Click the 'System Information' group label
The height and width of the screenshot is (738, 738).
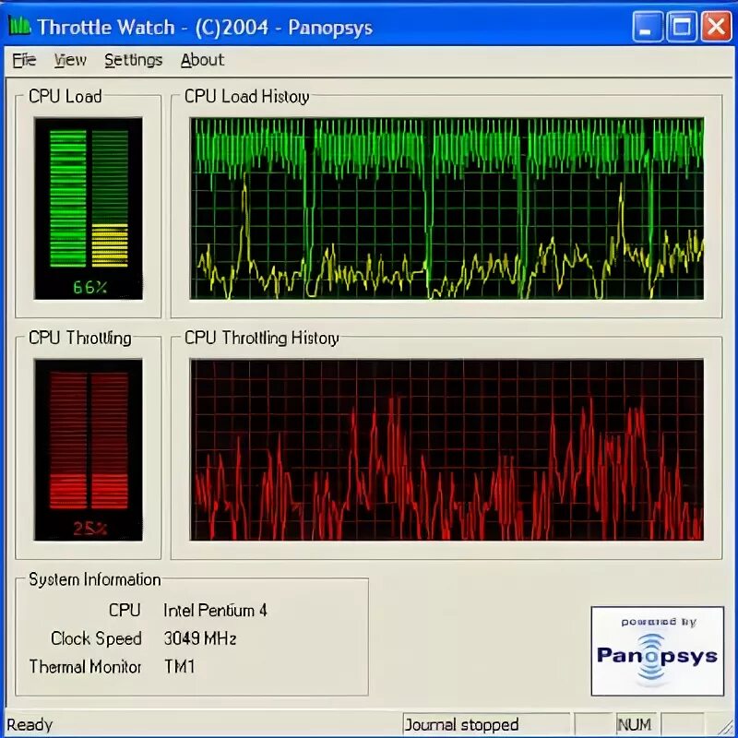[x=95, y=579]
